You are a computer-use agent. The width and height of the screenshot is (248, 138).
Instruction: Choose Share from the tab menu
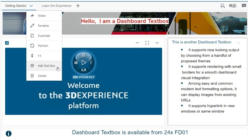[x=44, y=16]
